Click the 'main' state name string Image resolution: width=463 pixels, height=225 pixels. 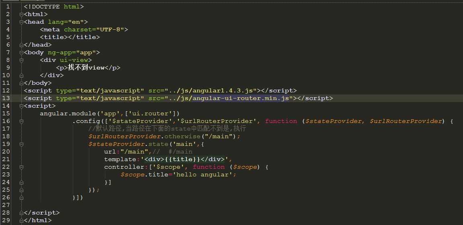click(x=184, y=144)
